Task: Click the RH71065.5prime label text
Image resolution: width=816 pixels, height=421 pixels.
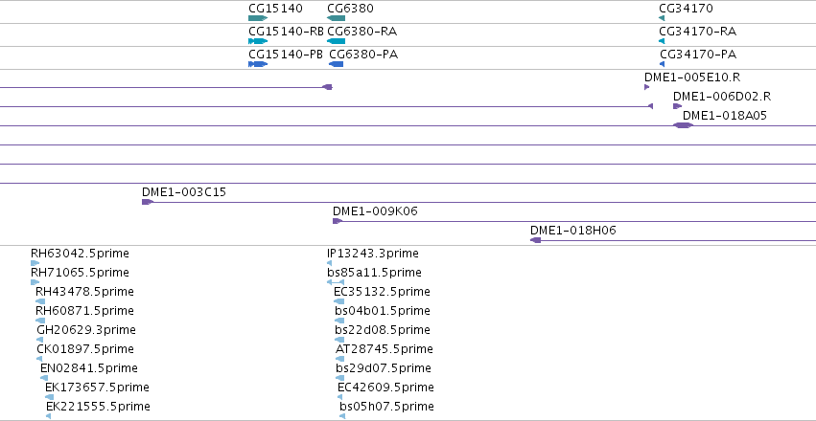Action: click(x=80, y=273)
